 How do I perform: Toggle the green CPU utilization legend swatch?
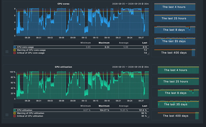pos(14,110)
